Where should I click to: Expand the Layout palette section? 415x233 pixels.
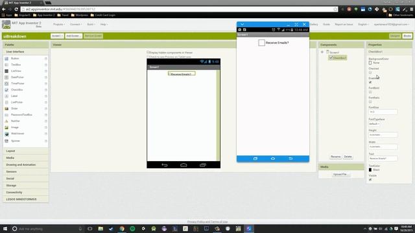pyautogui.click(x=26, y=151)
